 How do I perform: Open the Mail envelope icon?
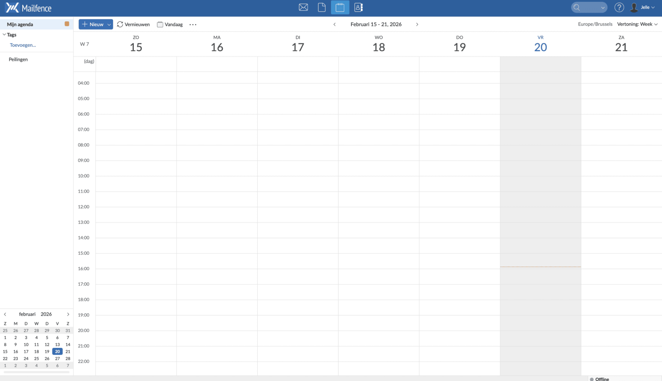tap(303, 8)
